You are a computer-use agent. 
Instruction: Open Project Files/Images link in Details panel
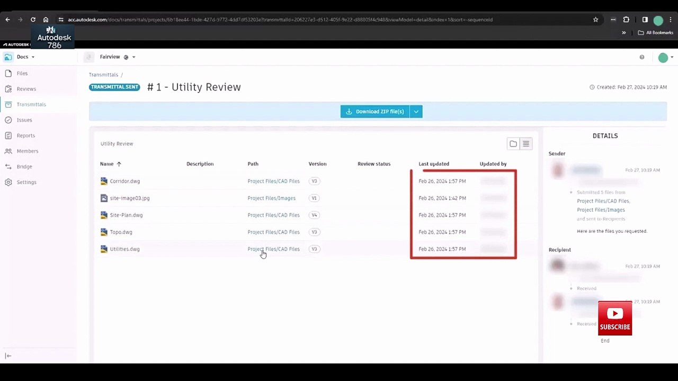[x=601, y=210]
